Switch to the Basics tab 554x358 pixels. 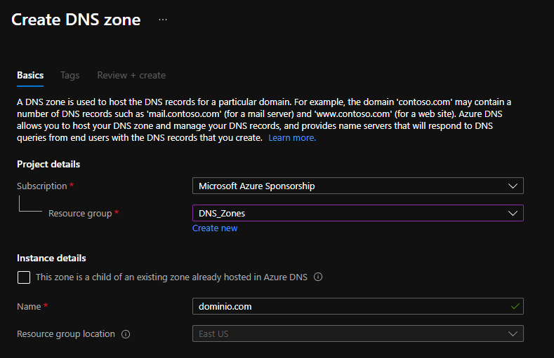tap(30, 75)
